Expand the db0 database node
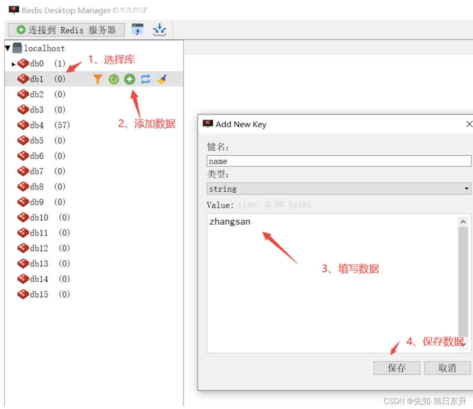The width and height of the screenshot is (473, 409). (x=13, y=64)
